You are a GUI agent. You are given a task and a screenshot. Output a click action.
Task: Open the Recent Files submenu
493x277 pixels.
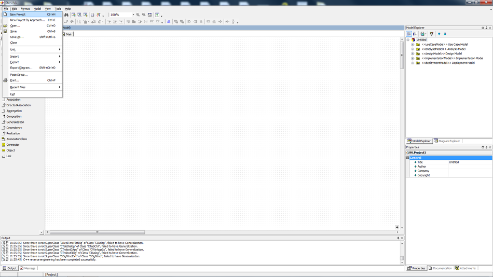coord(18,87)
